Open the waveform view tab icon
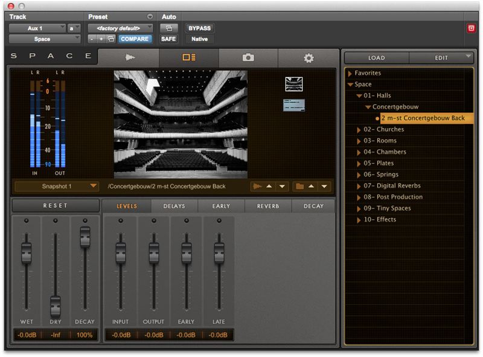Viewport: 483px width, 357px height. click(x=129, y=57)
